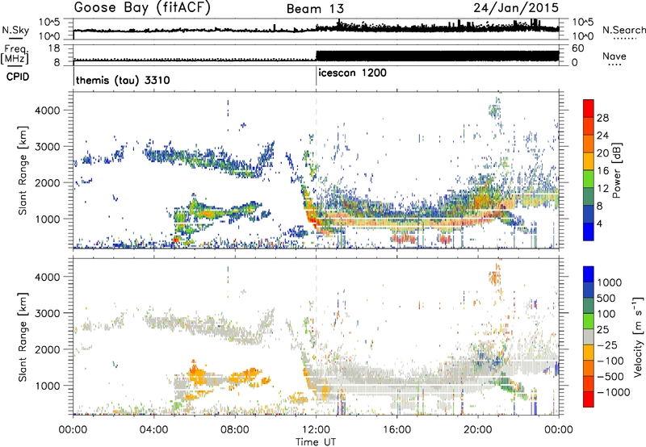Click the gray segment of velocity colorbar
This screenshot has width=646, height=447.
[x=589, y=336]
